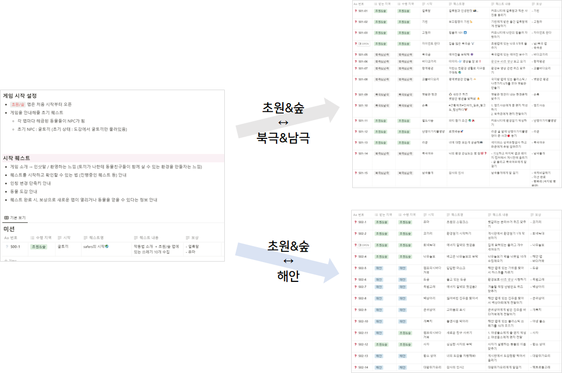This screenshot has height=373, width=562.
Task: Click the 받는 지역 header in the upper-right table
Action: (x=382, y=4)
